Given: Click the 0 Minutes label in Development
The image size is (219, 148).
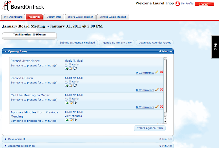Looking at the screenshot, I should pyautogui.click(x=166, y=139).
